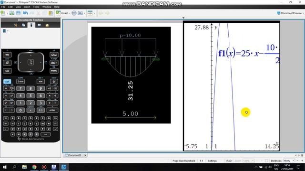This screenshot has height=171, width=305.
Task: Click the -5.75 x-axis minimum value
Action: coord(191,146)
